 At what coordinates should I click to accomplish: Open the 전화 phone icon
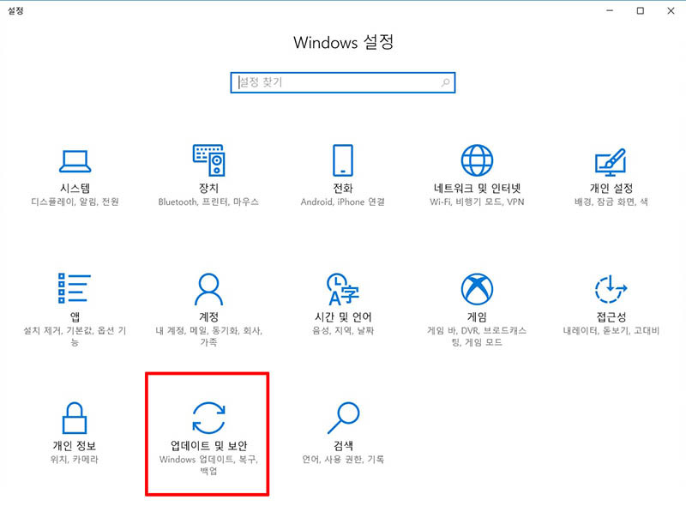[343, 160]
